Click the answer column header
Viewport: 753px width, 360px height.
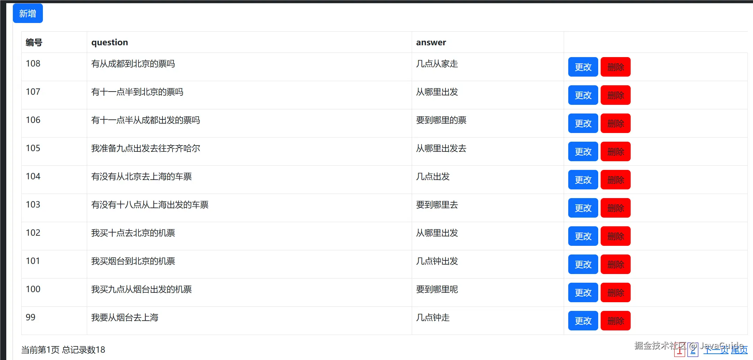[x=431, y=42]
